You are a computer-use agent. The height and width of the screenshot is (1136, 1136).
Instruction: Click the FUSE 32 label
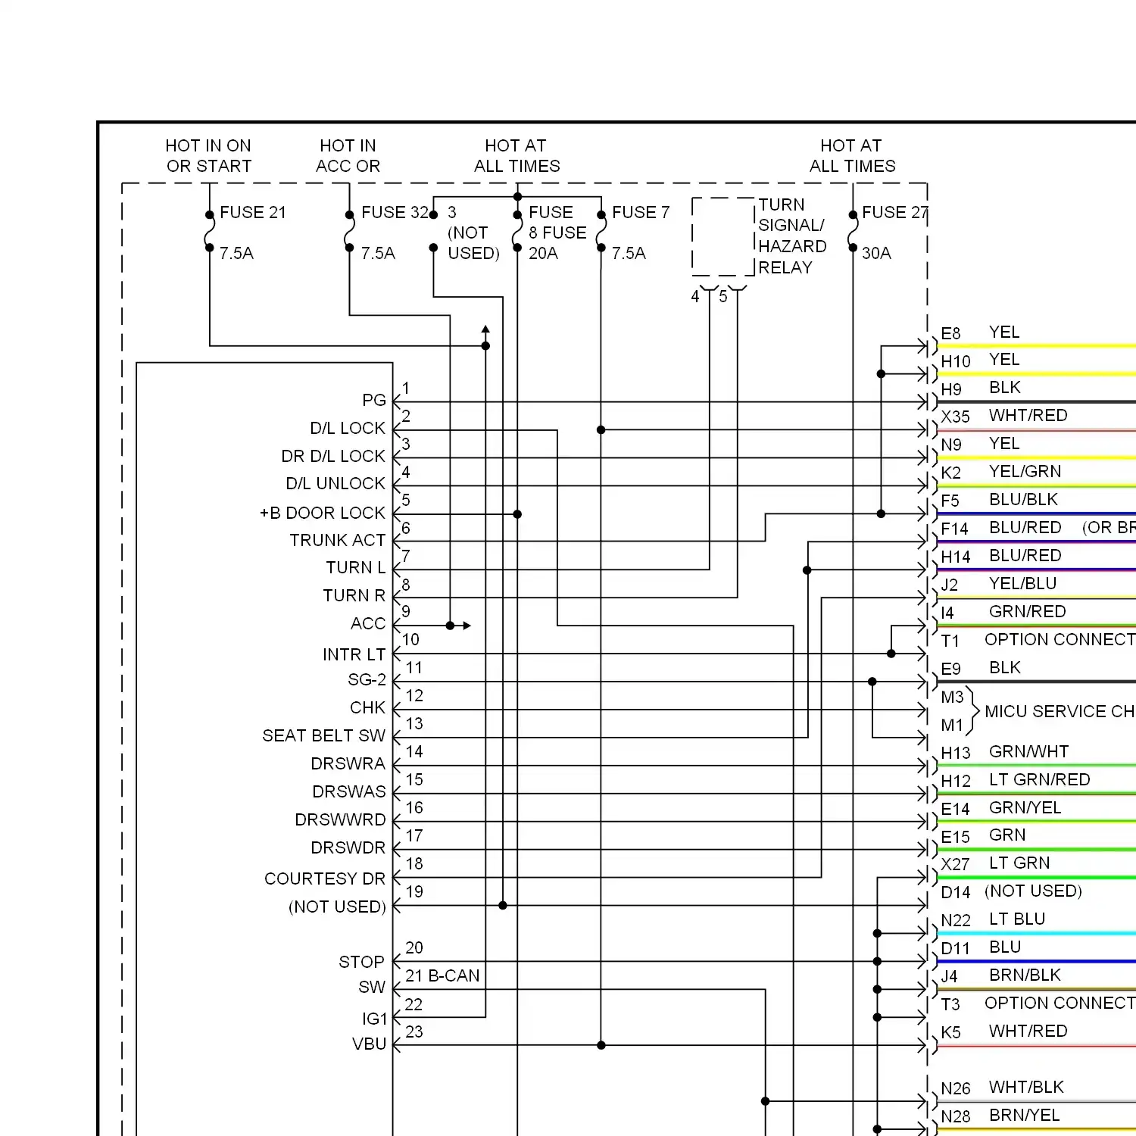point(395,213)
